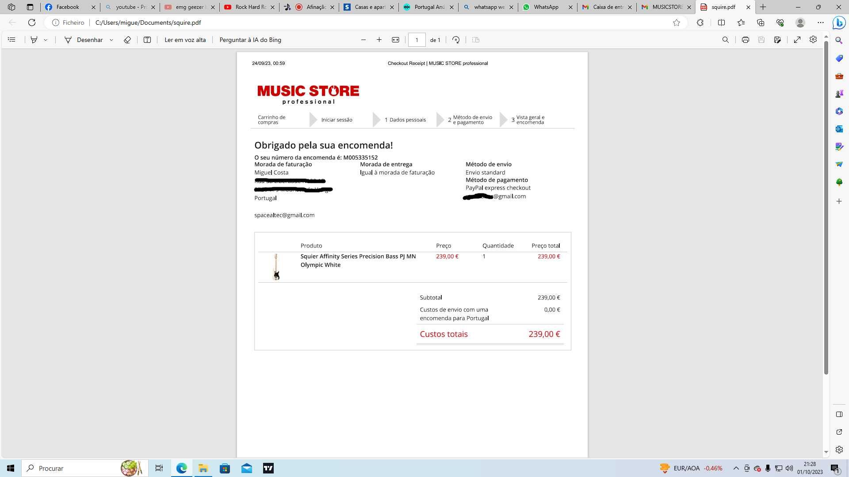Open the EUR/AOA taskbar widget
The image size is (849, 477).
pos(691,468)
